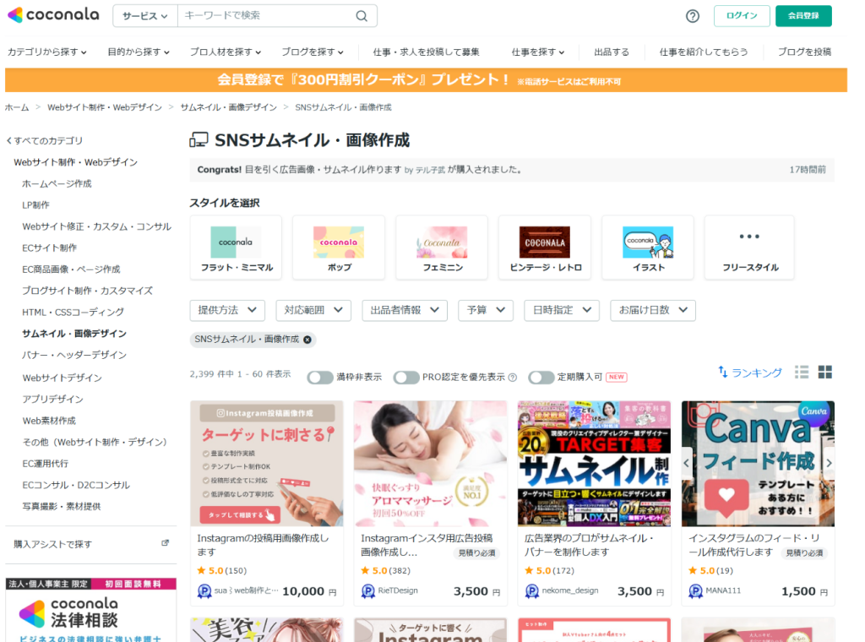Enable PRO認定を優先表示 toggle
Screen dimensions: 865x642
coord(406,377)
